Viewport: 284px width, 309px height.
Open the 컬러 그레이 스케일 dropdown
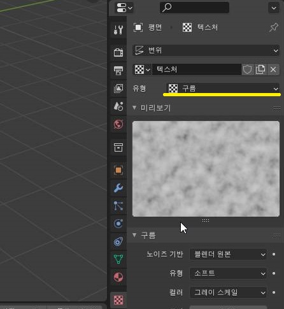228,292
